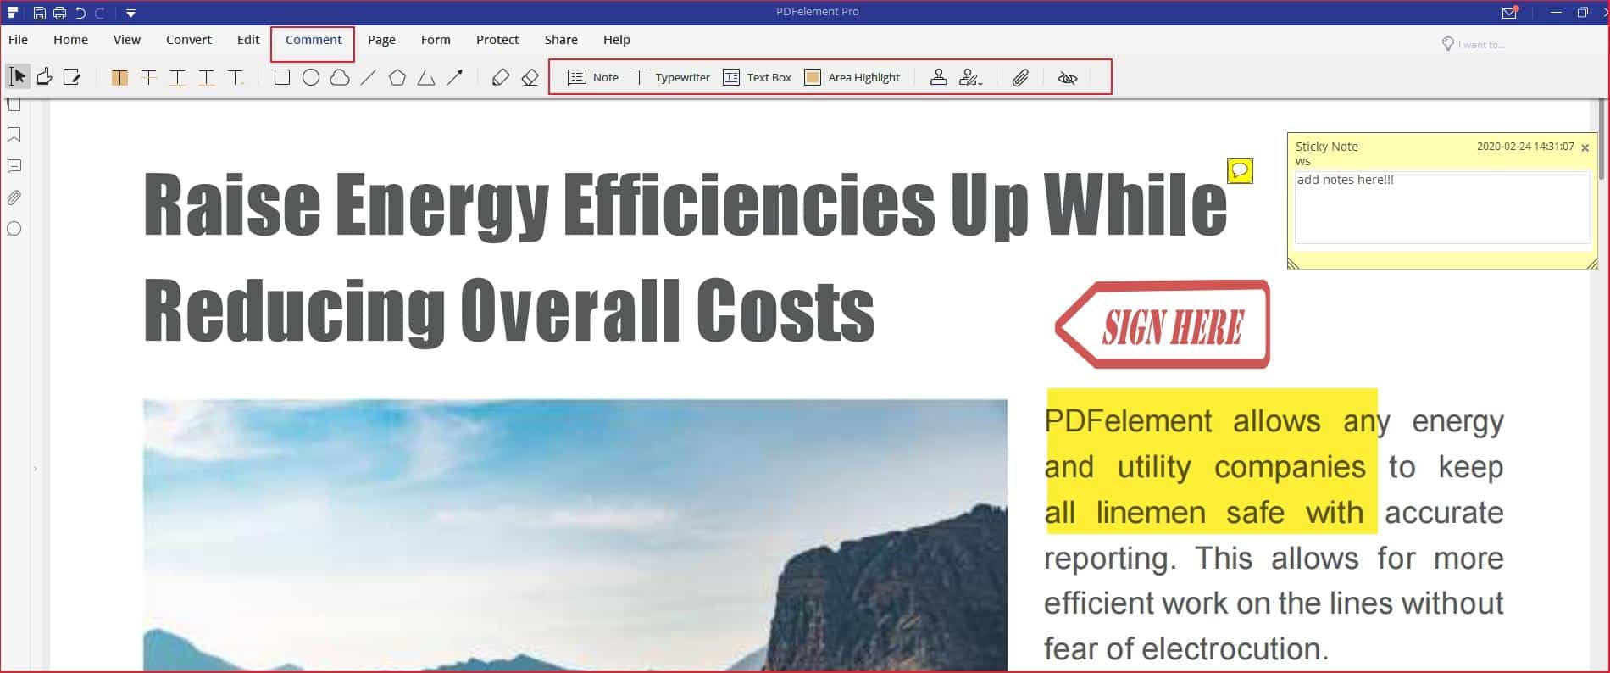1610x673 pixels.
Task: Select the Arrow drawing tool
Action: pyautogui.click(x=455, y=77)
